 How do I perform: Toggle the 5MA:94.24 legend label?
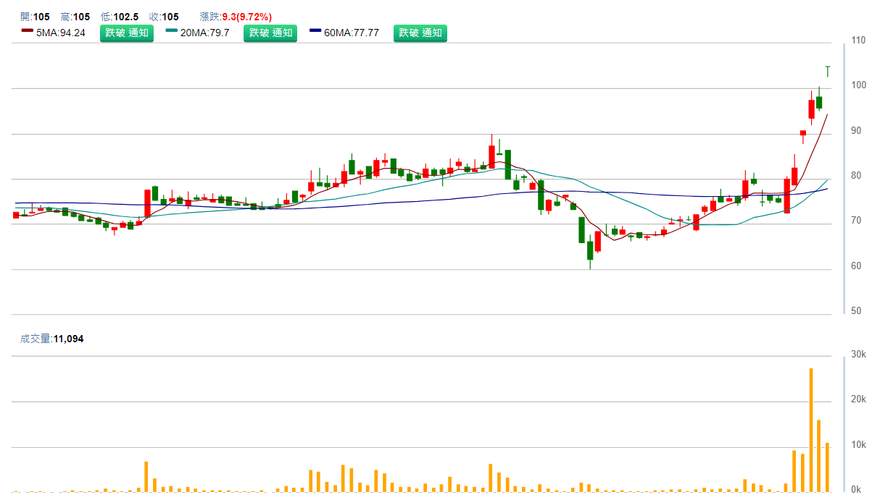61,33
